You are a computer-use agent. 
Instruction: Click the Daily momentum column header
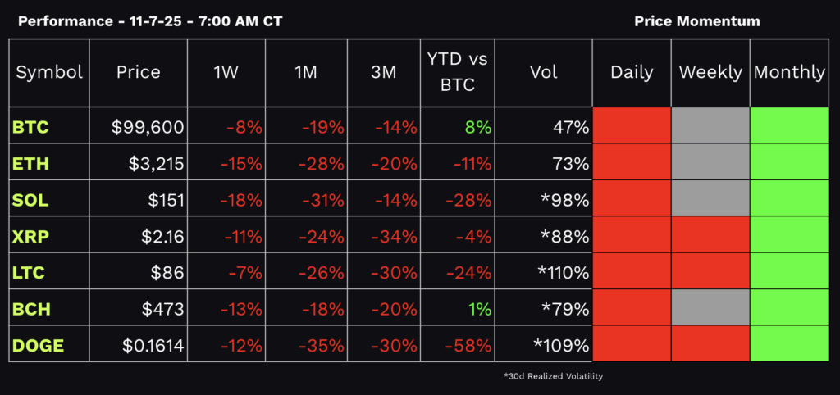point(632,72)
